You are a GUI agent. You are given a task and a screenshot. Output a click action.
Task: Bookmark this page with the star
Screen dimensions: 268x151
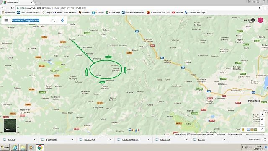(259, 8)
